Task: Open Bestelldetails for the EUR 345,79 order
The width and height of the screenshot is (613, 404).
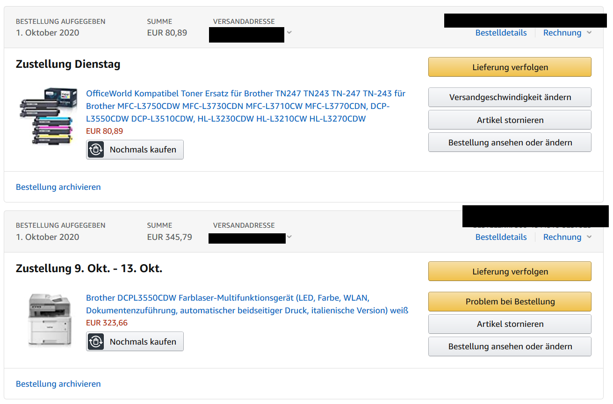Action: (501, 237)
